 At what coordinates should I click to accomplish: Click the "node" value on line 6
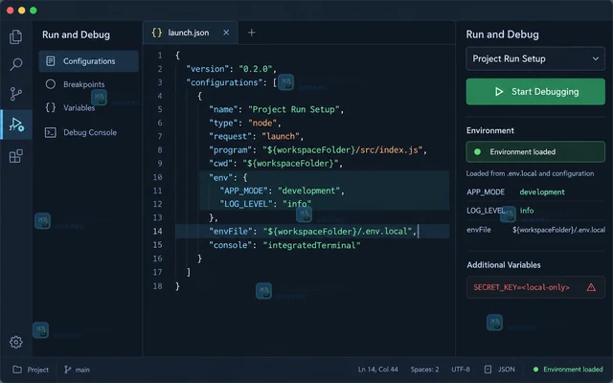pyautogui.click(x=262, y=124)
